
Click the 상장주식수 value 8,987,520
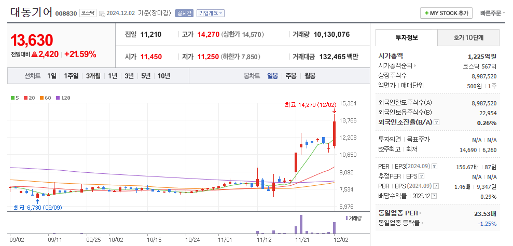coord(484,76)
